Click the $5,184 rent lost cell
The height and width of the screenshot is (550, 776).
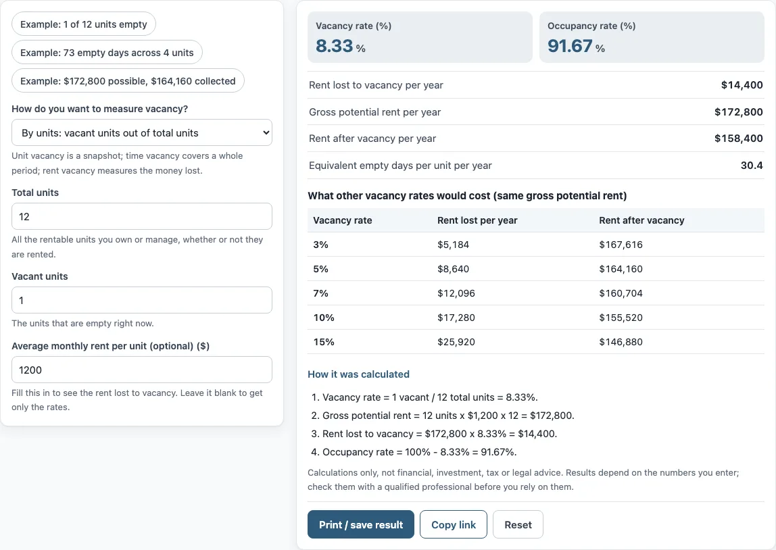[x=453, y=245]
